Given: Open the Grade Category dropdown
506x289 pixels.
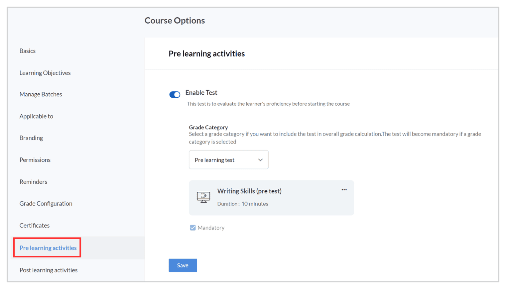Looking at the screenshot, I should [228, 160].
